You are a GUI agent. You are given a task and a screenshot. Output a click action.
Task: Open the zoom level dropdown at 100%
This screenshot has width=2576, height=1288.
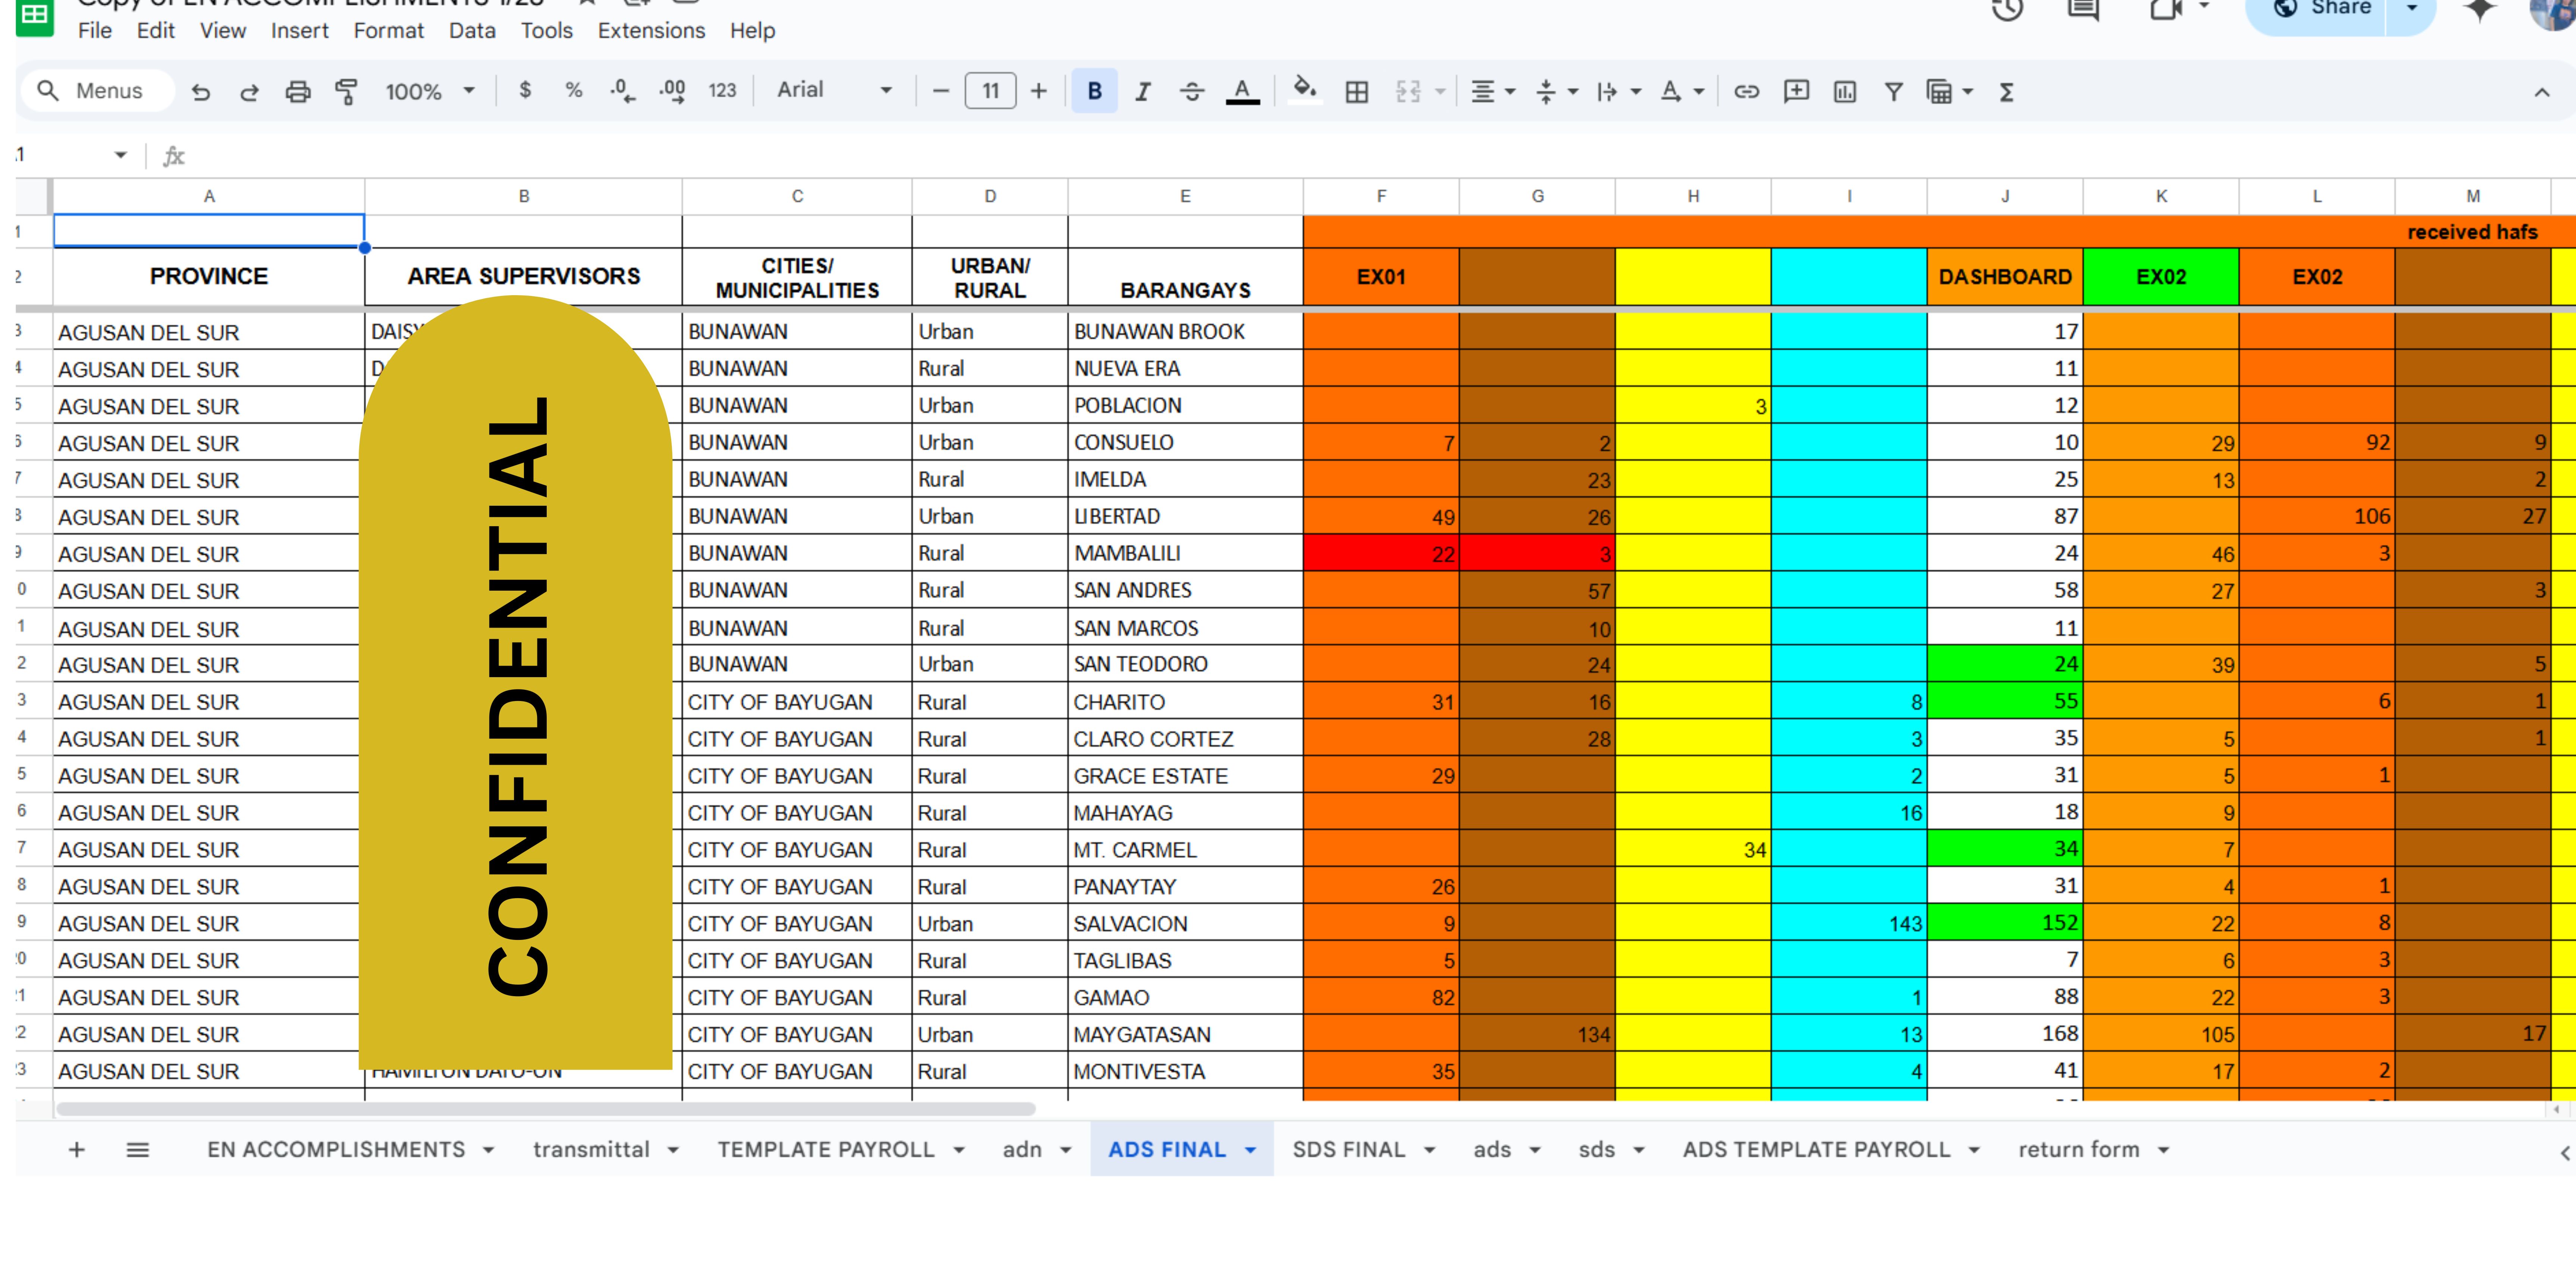click(430, 92)
